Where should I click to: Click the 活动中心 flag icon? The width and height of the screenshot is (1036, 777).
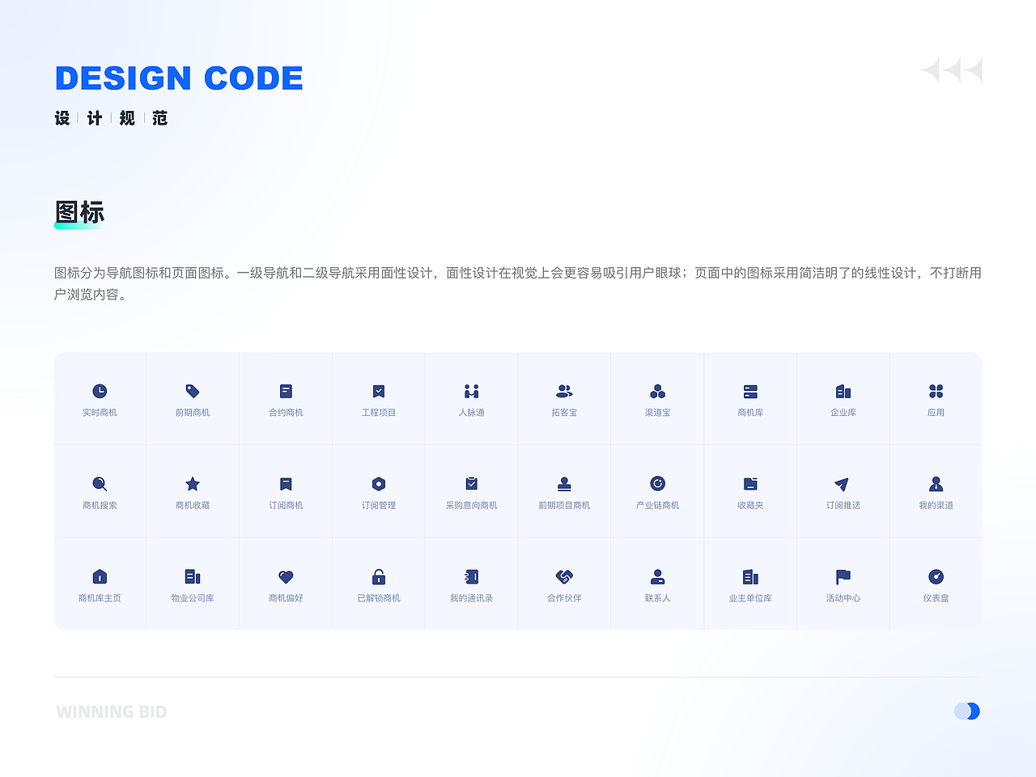click(x=843, y=576)
